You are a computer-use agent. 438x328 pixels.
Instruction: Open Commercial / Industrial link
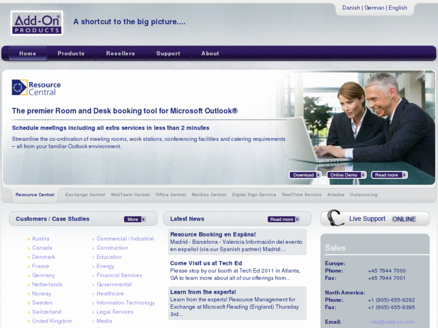tap(125, 239)
